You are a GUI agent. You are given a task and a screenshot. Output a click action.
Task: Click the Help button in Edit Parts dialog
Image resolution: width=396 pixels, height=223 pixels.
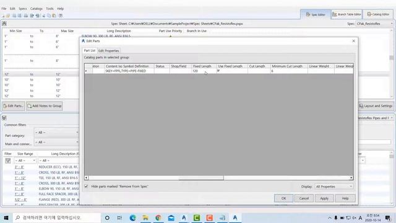pyautogui.click(x=345, y=198)
